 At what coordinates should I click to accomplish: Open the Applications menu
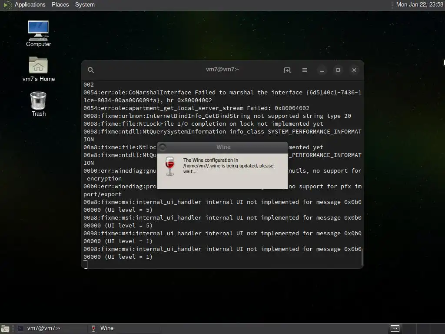point(30,4)
